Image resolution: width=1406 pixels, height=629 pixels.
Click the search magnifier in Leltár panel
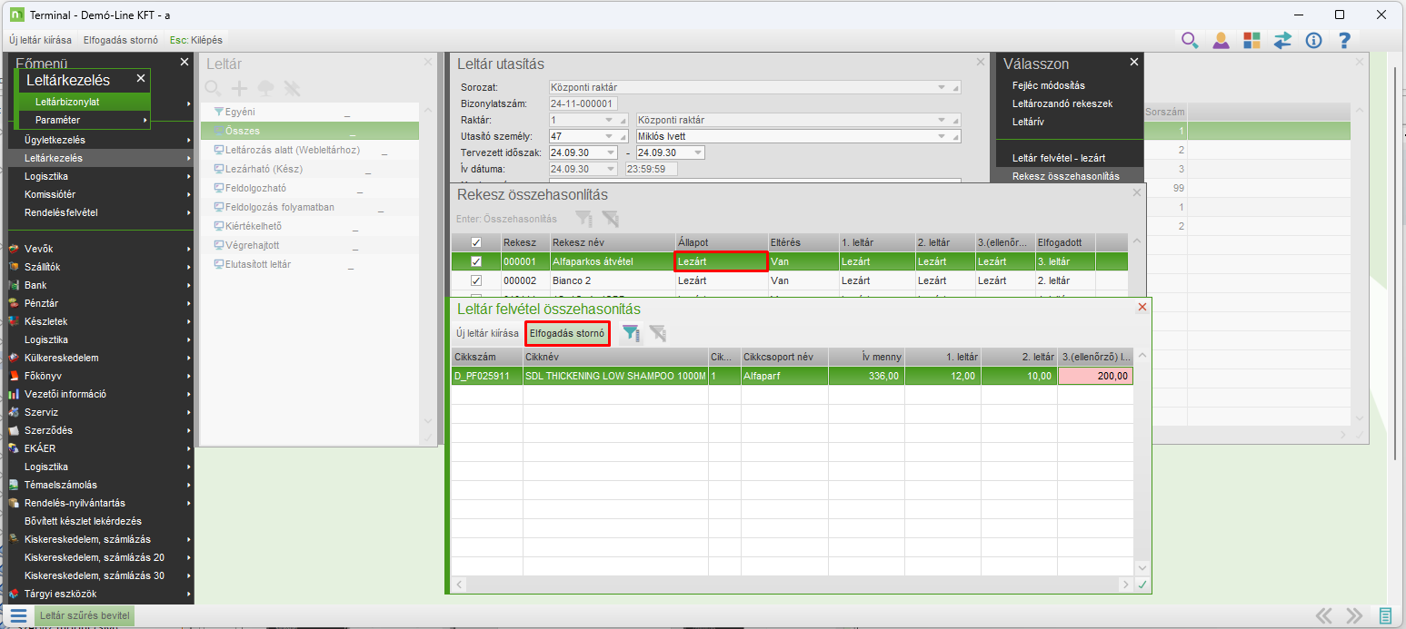[213, 88]
